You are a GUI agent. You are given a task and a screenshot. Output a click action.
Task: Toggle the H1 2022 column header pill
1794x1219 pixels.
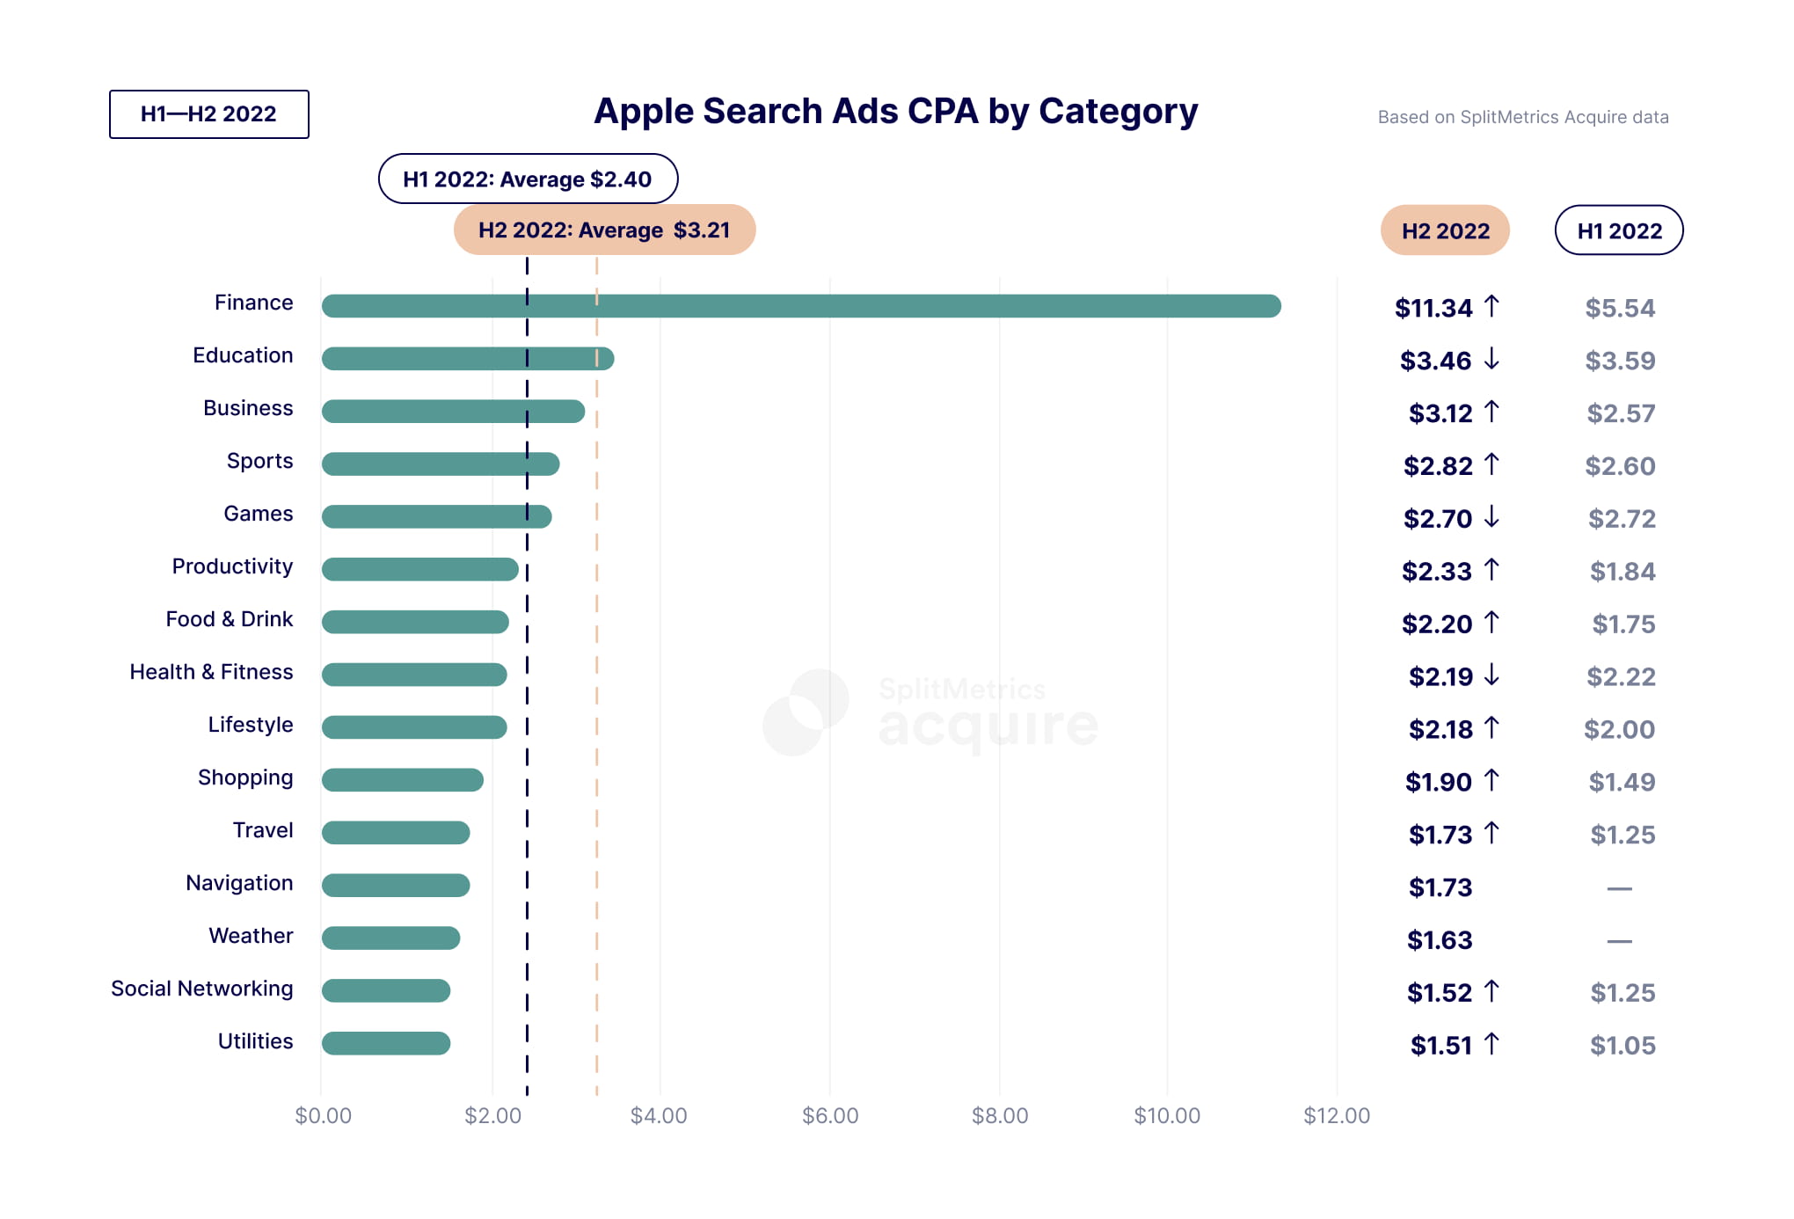(x=1619, y=230)
